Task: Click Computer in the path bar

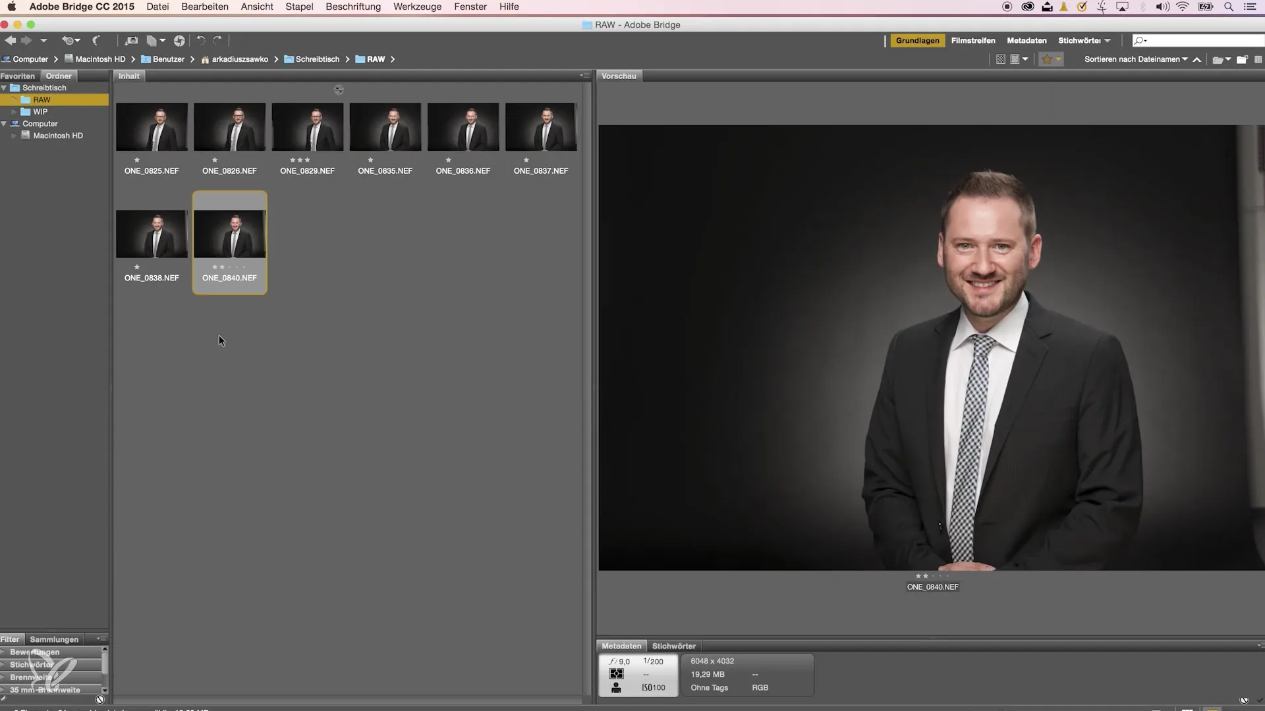Action: (x=30, y=59)
